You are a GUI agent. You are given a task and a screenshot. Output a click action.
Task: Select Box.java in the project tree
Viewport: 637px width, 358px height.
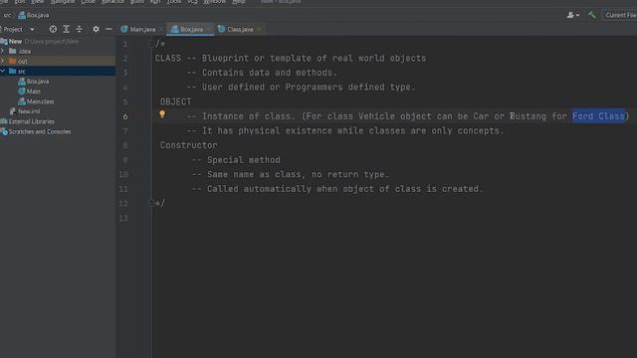(x=34, y=82)
